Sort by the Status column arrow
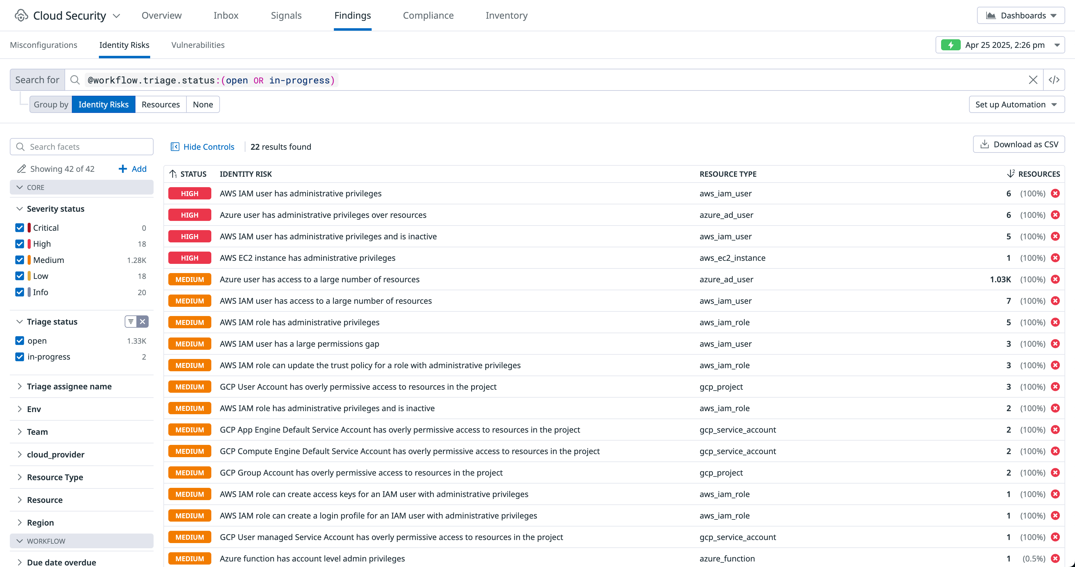 tap(173, 174)
